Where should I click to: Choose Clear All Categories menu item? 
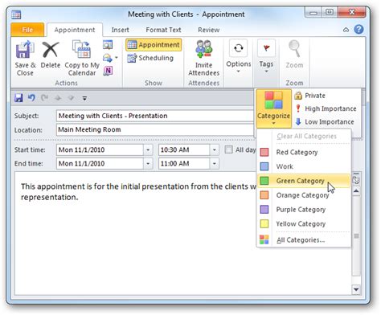click(304, 137)
